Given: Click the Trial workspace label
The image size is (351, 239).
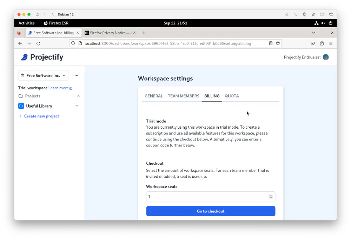Looking at the screenshot, I should coord(33,88).
